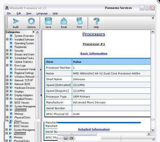Select Installed Printers category
This screenshot has width=160, height=142.
click(23, 99)
